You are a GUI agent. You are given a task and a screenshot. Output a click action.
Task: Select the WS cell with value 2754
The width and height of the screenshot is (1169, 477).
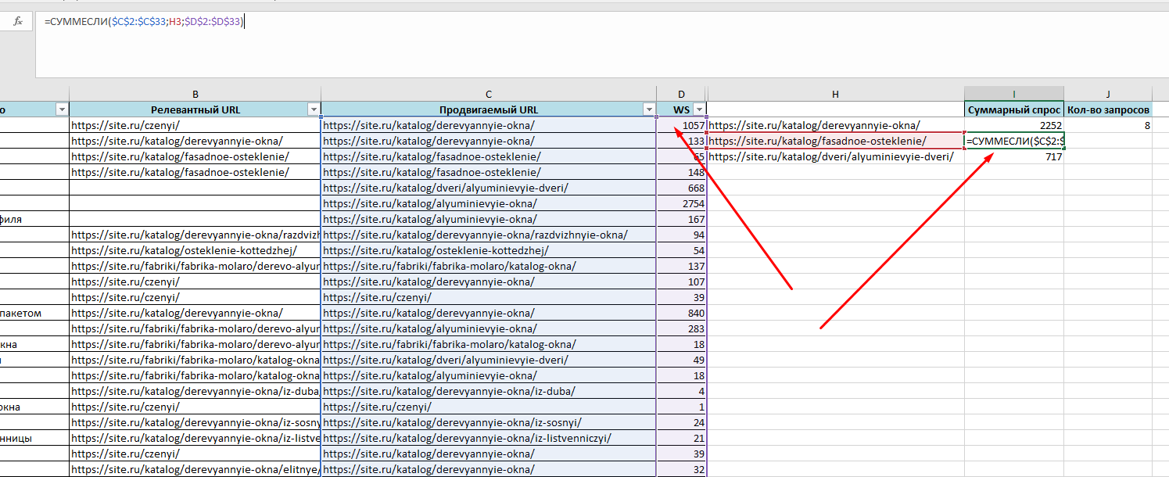tap(681, 203)
